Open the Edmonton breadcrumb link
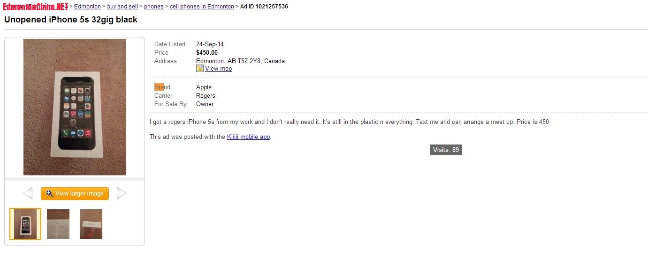Viewport: 648px width, 253px height. click(x=87, y=7)
